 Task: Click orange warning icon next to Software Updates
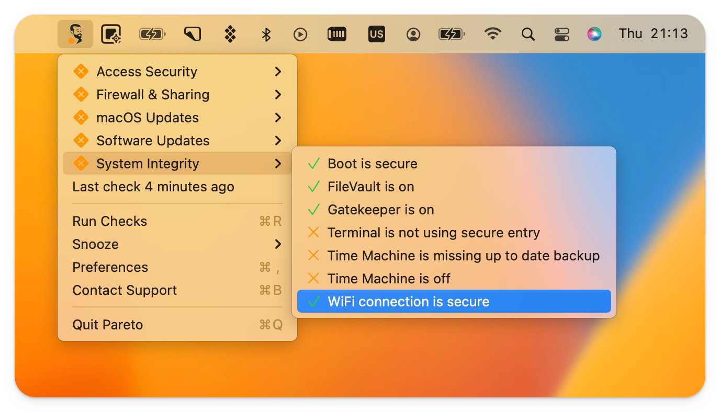[x=81, y=141]
